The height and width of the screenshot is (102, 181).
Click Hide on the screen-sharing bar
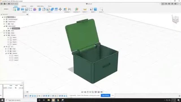[x=113, y=95]
